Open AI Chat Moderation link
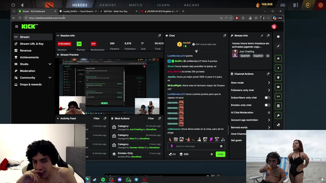 click(251, 113)
